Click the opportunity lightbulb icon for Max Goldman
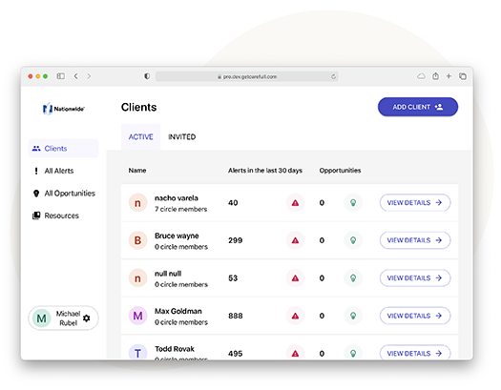This screenshot has height=390, width=501. [353, 316]
